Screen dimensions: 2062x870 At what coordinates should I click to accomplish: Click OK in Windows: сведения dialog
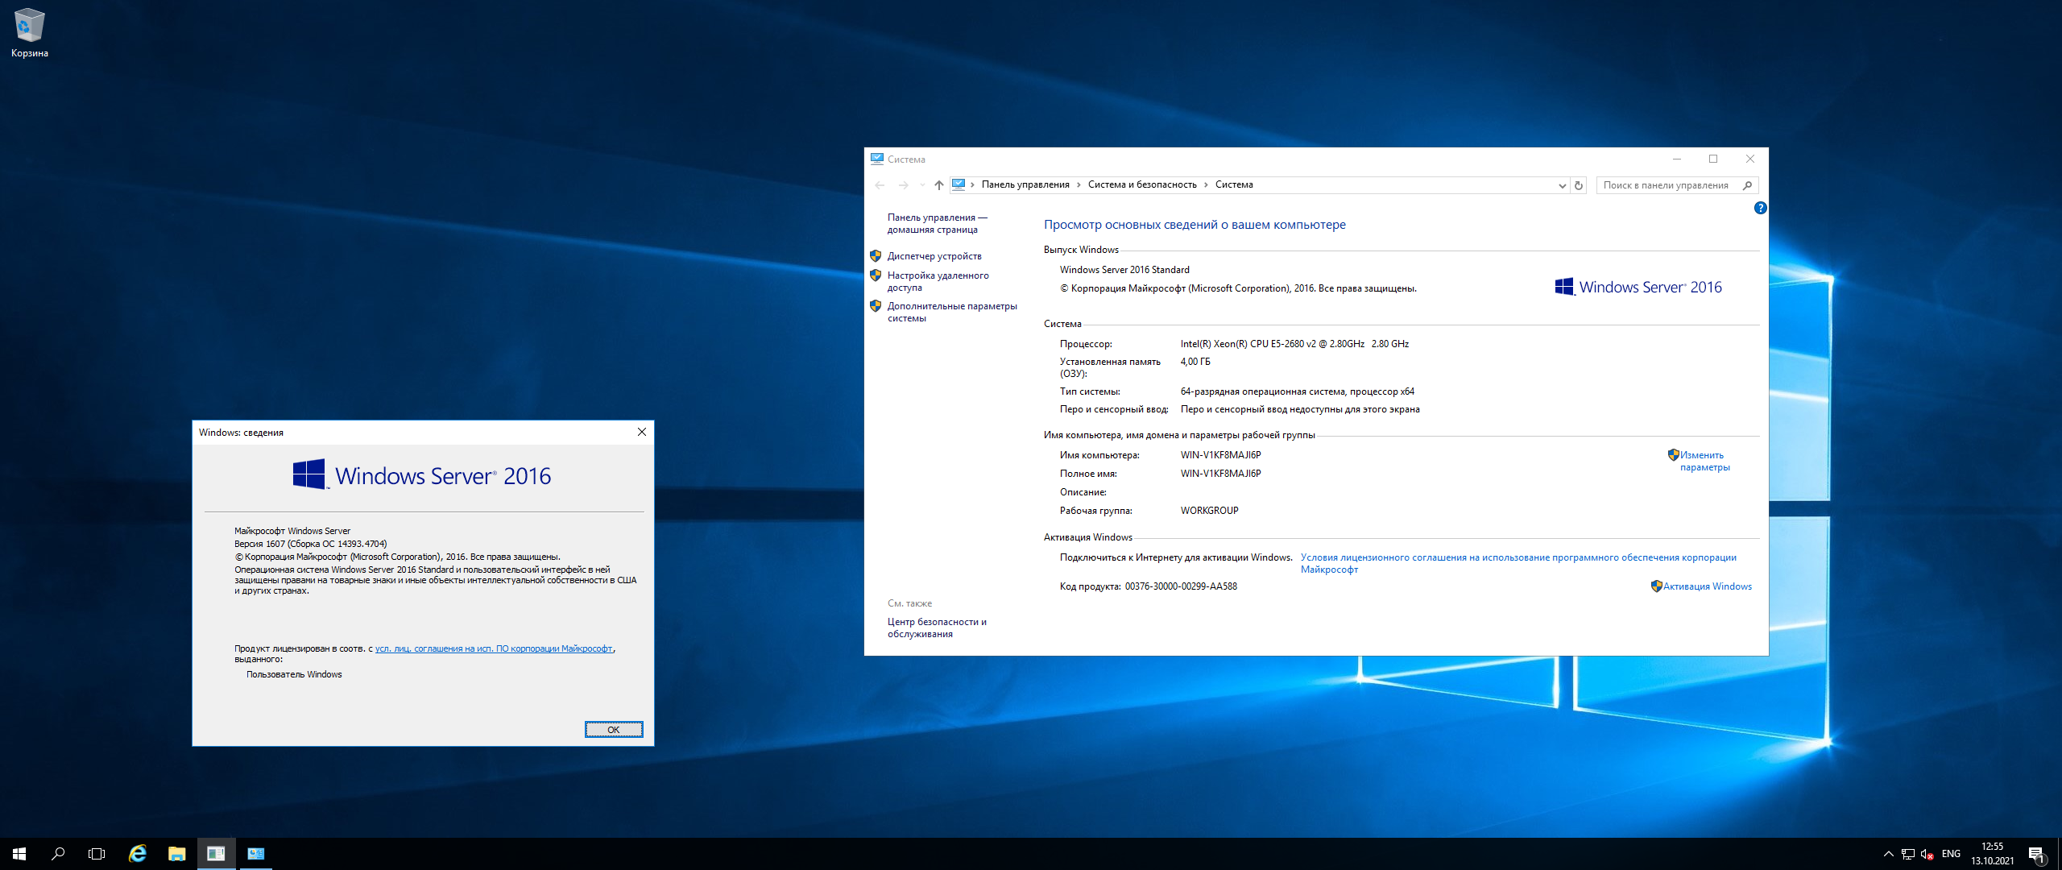(613, 730)
